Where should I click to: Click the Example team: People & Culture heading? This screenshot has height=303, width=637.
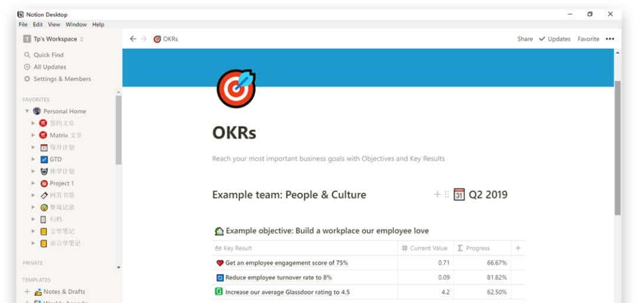click(x=289, y=195)
